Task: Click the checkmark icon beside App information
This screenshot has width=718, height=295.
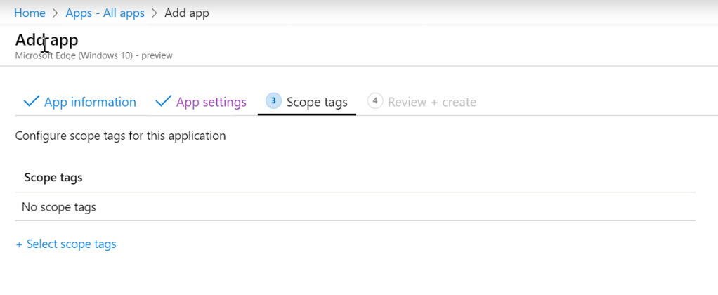Action: coord(31,102)
